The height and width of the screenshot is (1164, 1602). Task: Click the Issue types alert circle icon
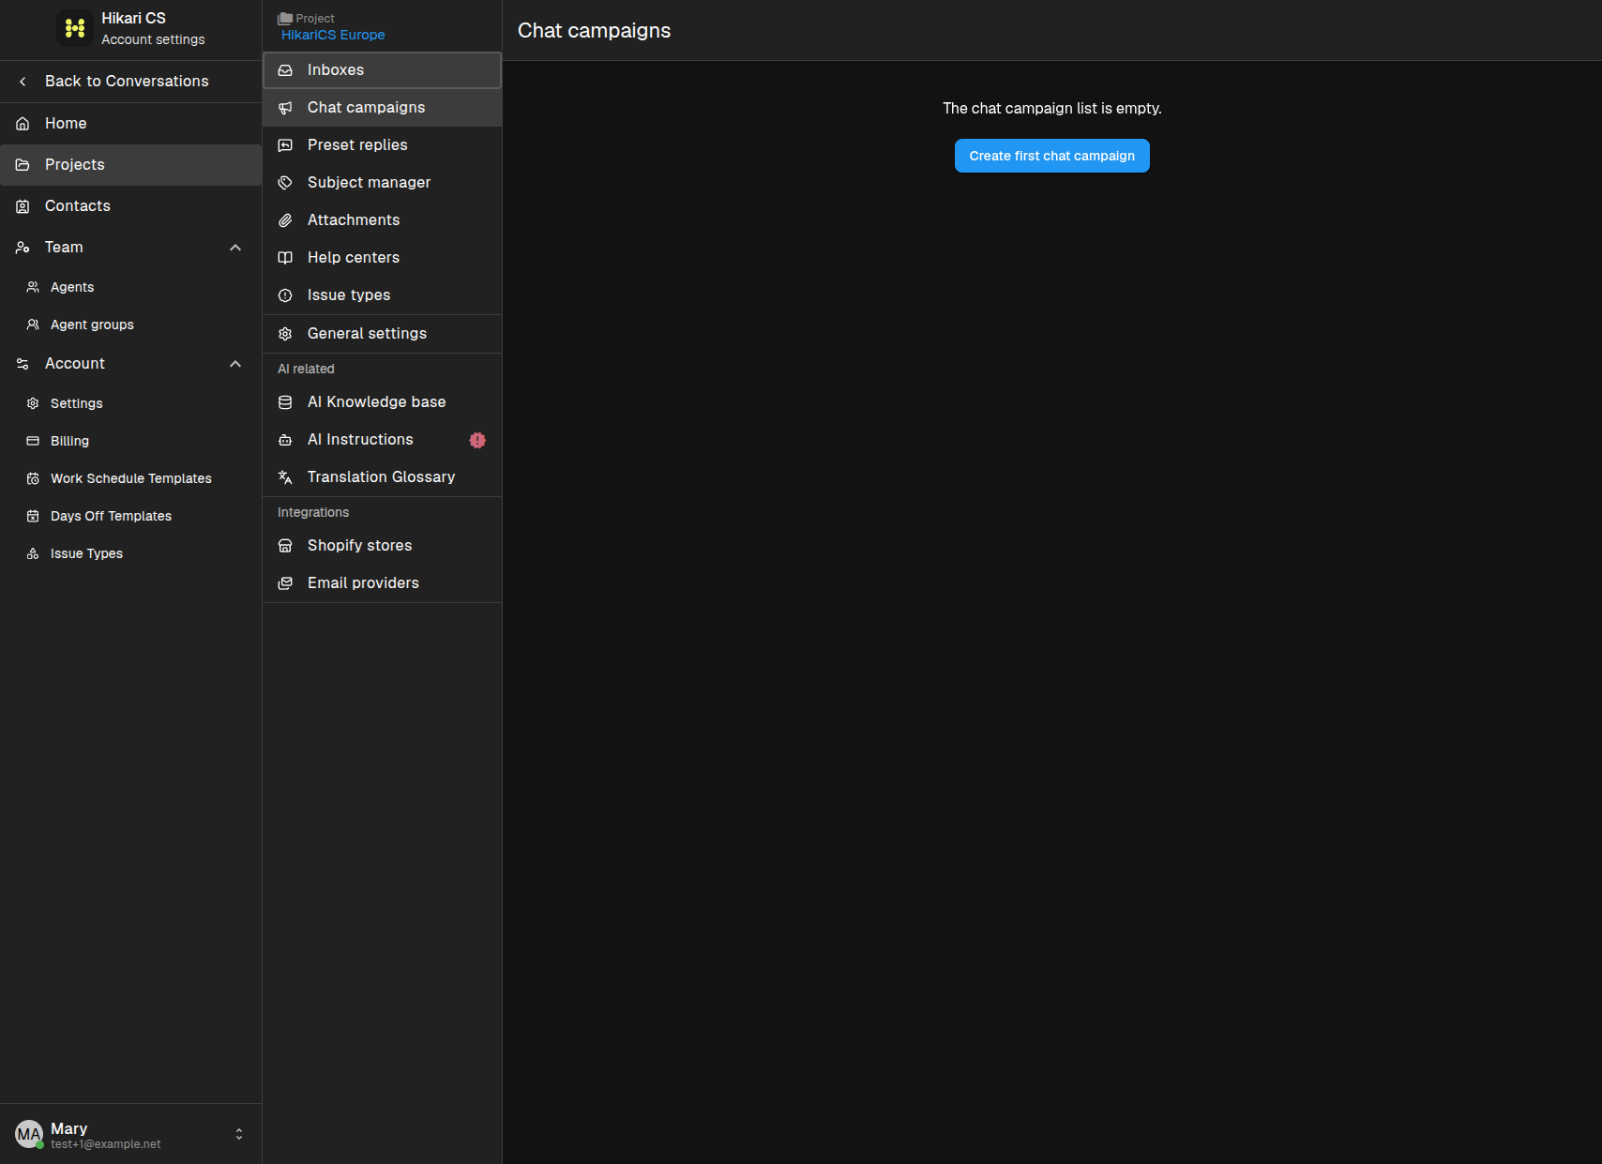[x=285, y=295]
